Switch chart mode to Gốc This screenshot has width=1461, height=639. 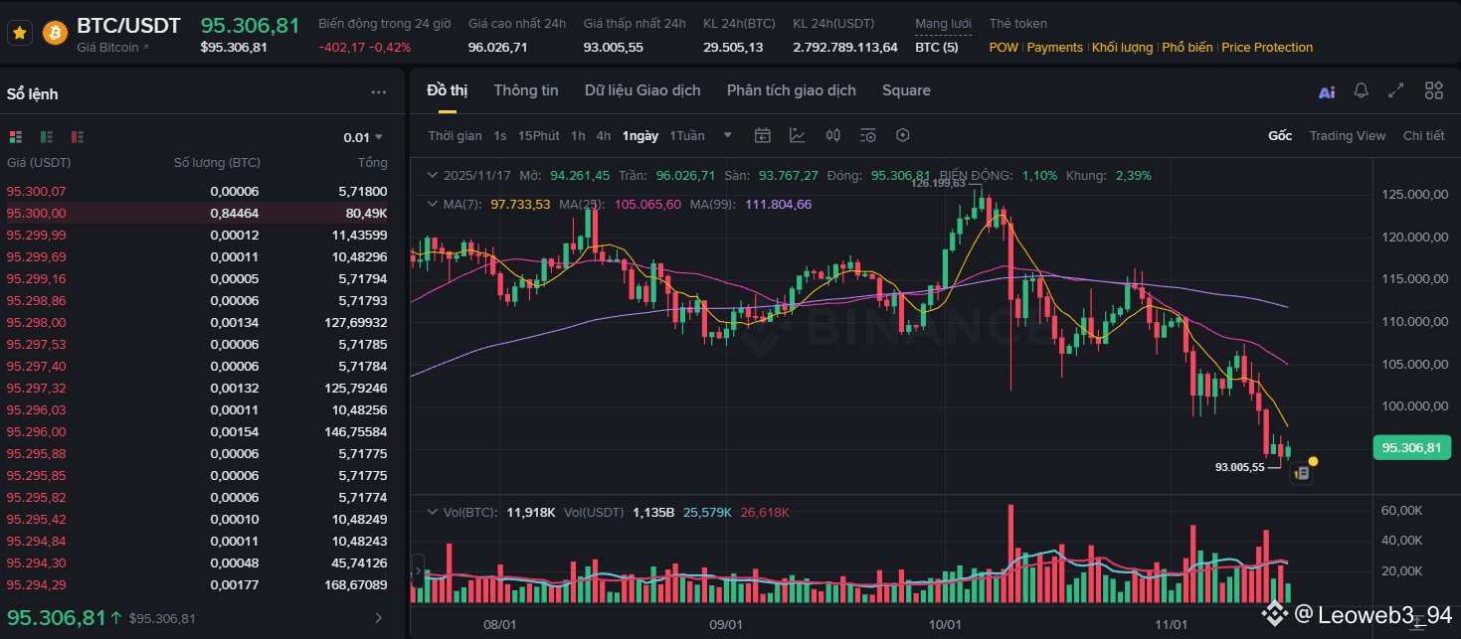click(x=1280, y=136)
